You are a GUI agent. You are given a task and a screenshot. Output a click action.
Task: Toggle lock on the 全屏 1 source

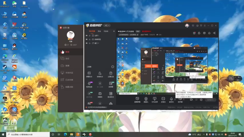(x=90, y=36)
